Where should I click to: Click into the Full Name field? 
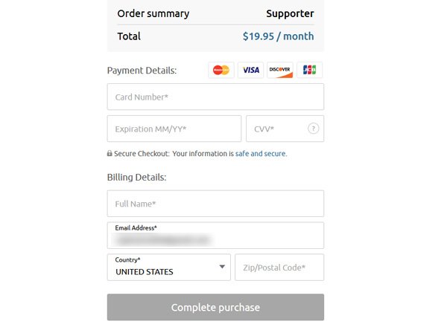215,204
